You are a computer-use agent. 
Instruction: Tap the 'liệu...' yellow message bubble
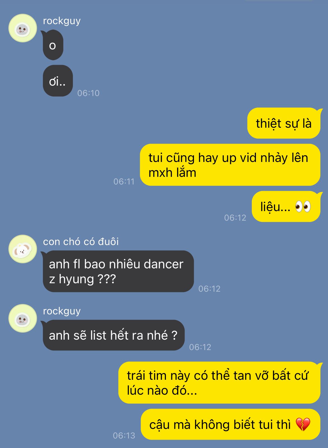tap(286, 207)
